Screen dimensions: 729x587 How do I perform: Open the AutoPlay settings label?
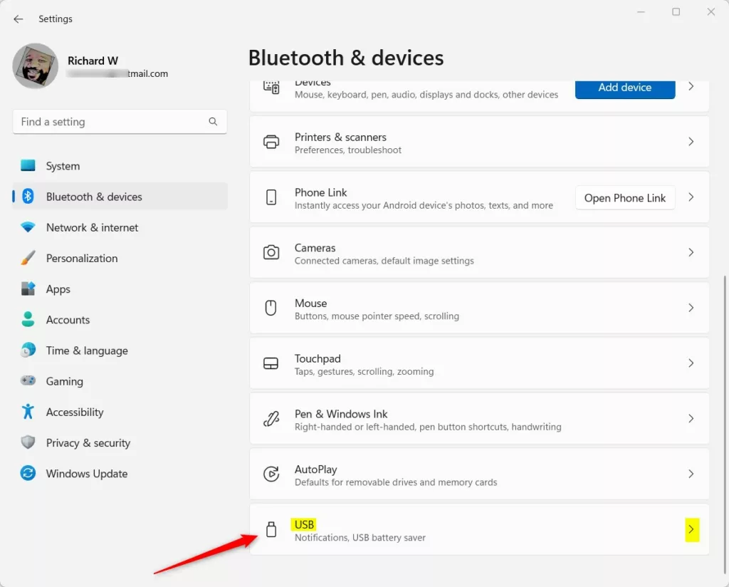point(315,469)
